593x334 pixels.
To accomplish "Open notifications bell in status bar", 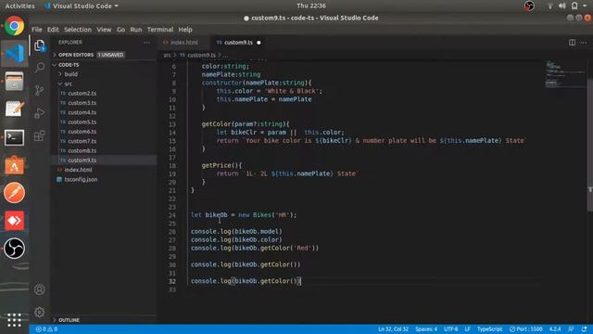I will [585, 329].
